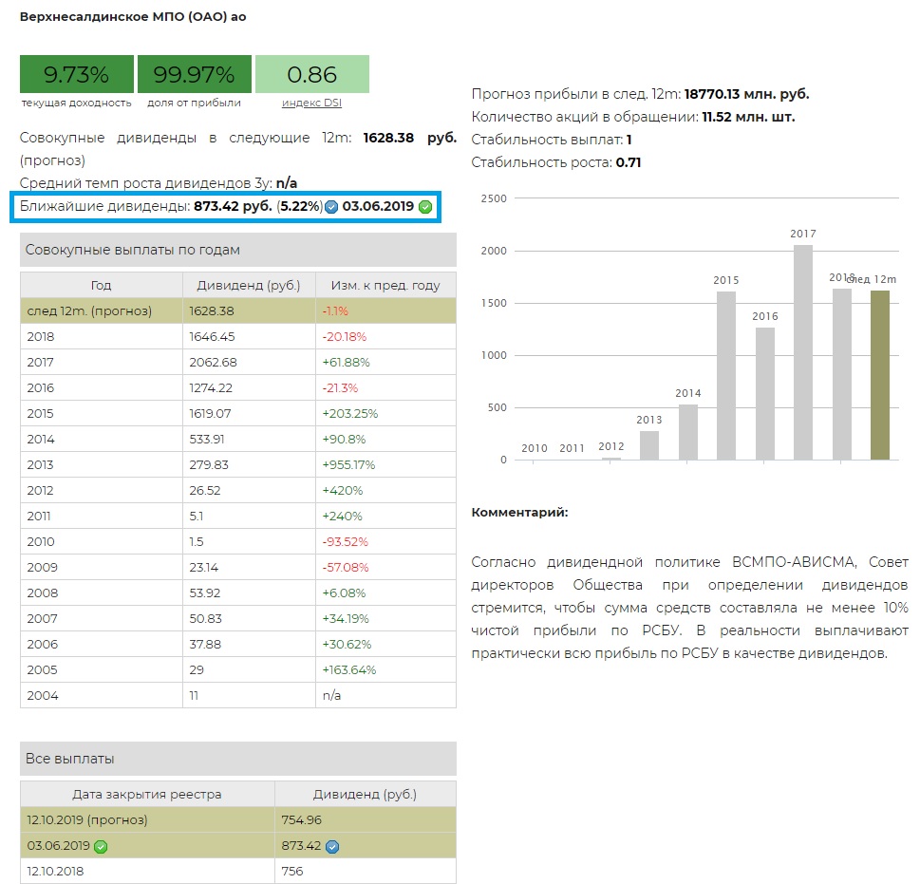Click the Дата закрытия реестра column header
Viewport: 920px width, 884px height.
(147, 794)
